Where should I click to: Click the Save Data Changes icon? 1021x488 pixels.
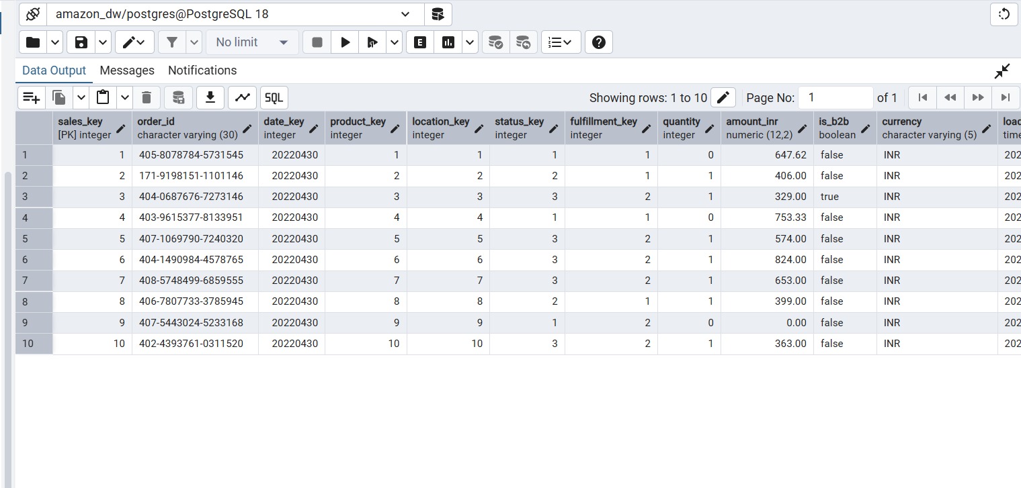pyautogui.click(x=178, y=97)
